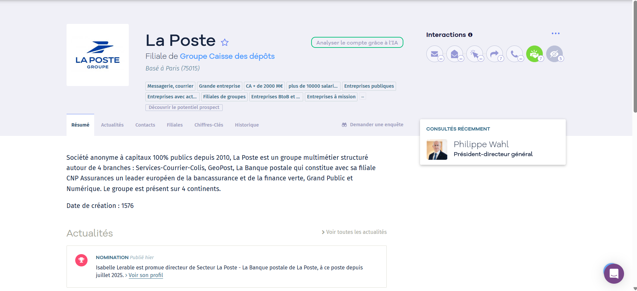Select the green handshake interaction icon
Screen dimensions: 637x291
534,54
